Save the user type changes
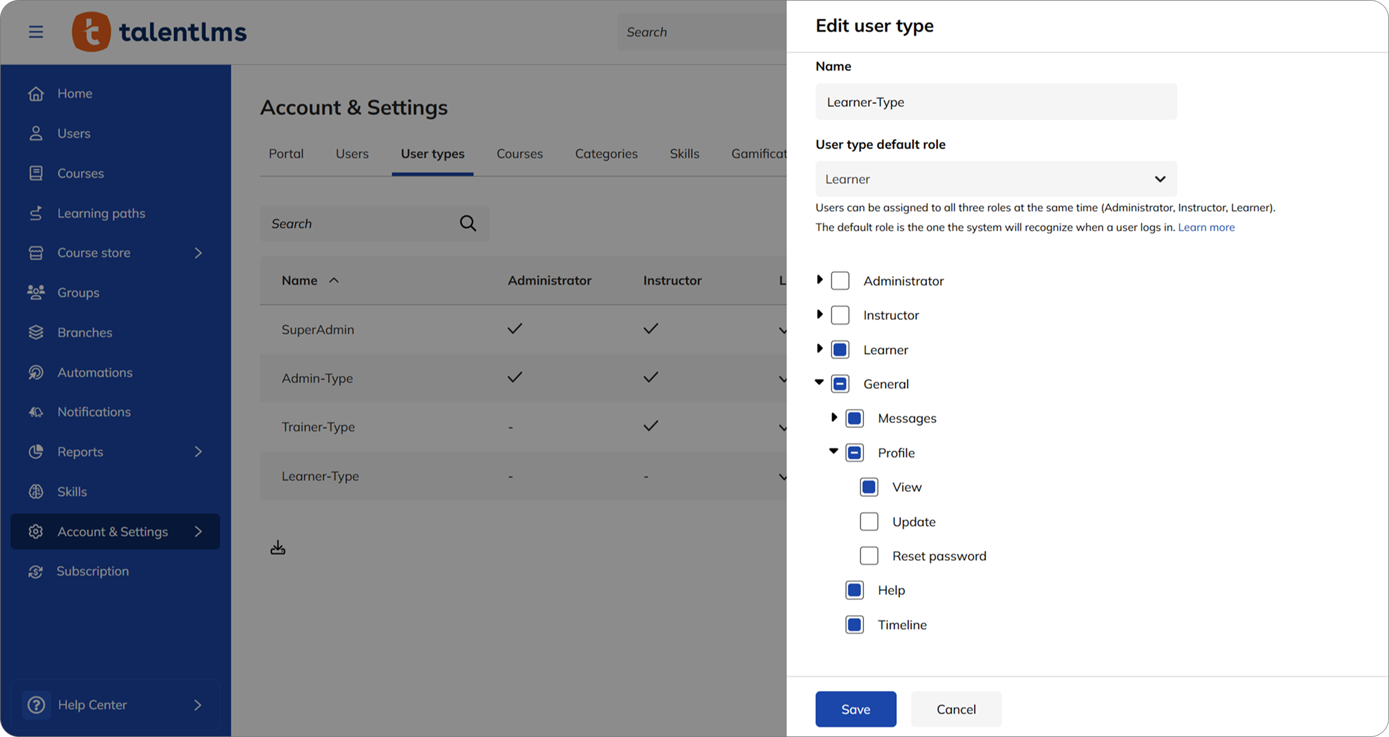 [x=856, y=709]
